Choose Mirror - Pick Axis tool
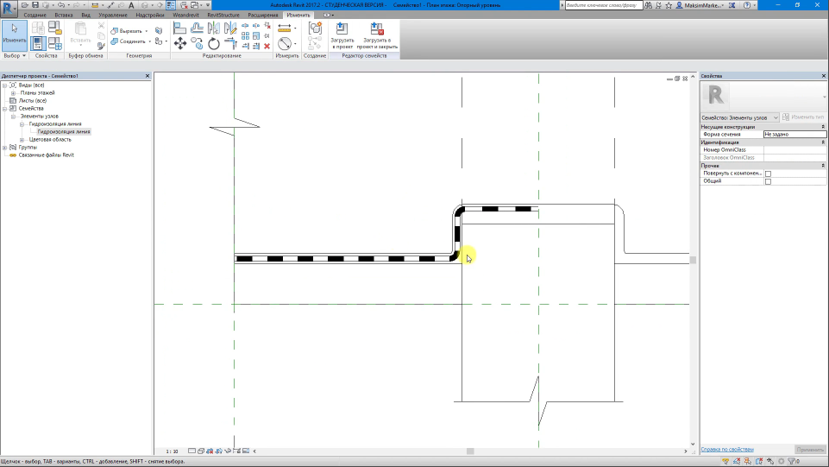 coord(214,28)
